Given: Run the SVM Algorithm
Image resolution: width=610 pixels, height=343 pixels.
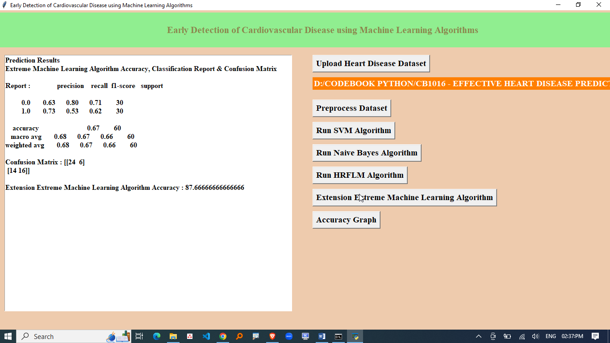Looking at the screenshot, I should coord(354,130).
